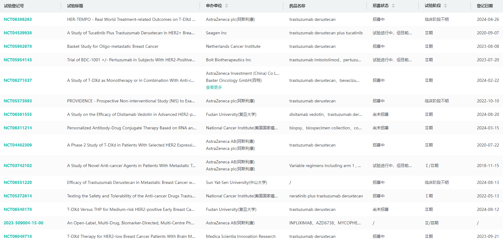Image resolution: width=503 pixels, height=240 pixels.
Task: Click drug 'disitamab vedotin、trastuzumab der...'
Action: coord(326,114)
